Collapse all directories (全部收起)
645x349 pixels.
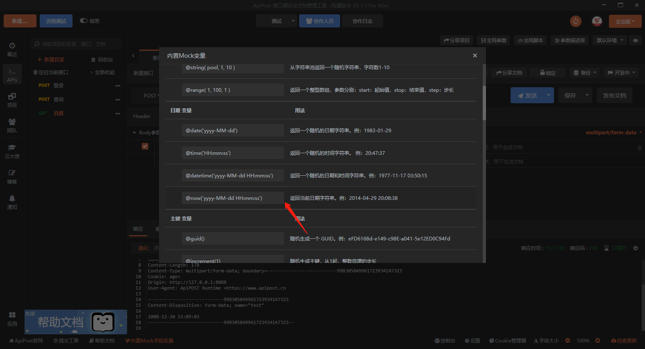click(102, 72)
